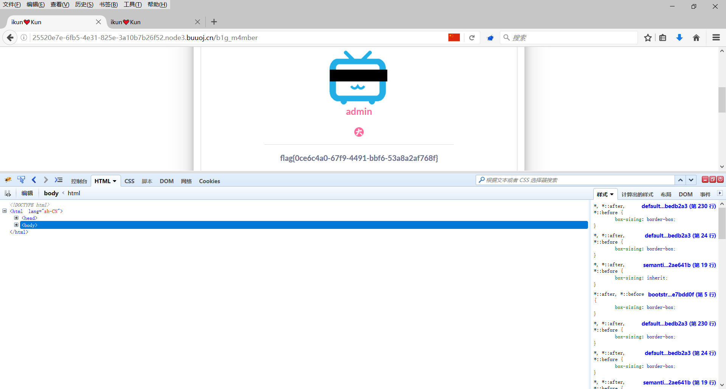Open bootstr...e7bdd0f (第 5 行) source link
This screenshot has width=726, height=389.
coord(682,295)
